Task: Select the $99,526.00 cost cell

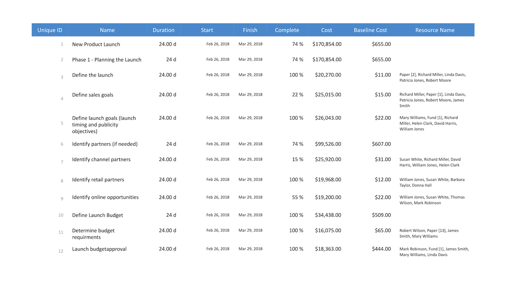Action: [x=328, y=144]
